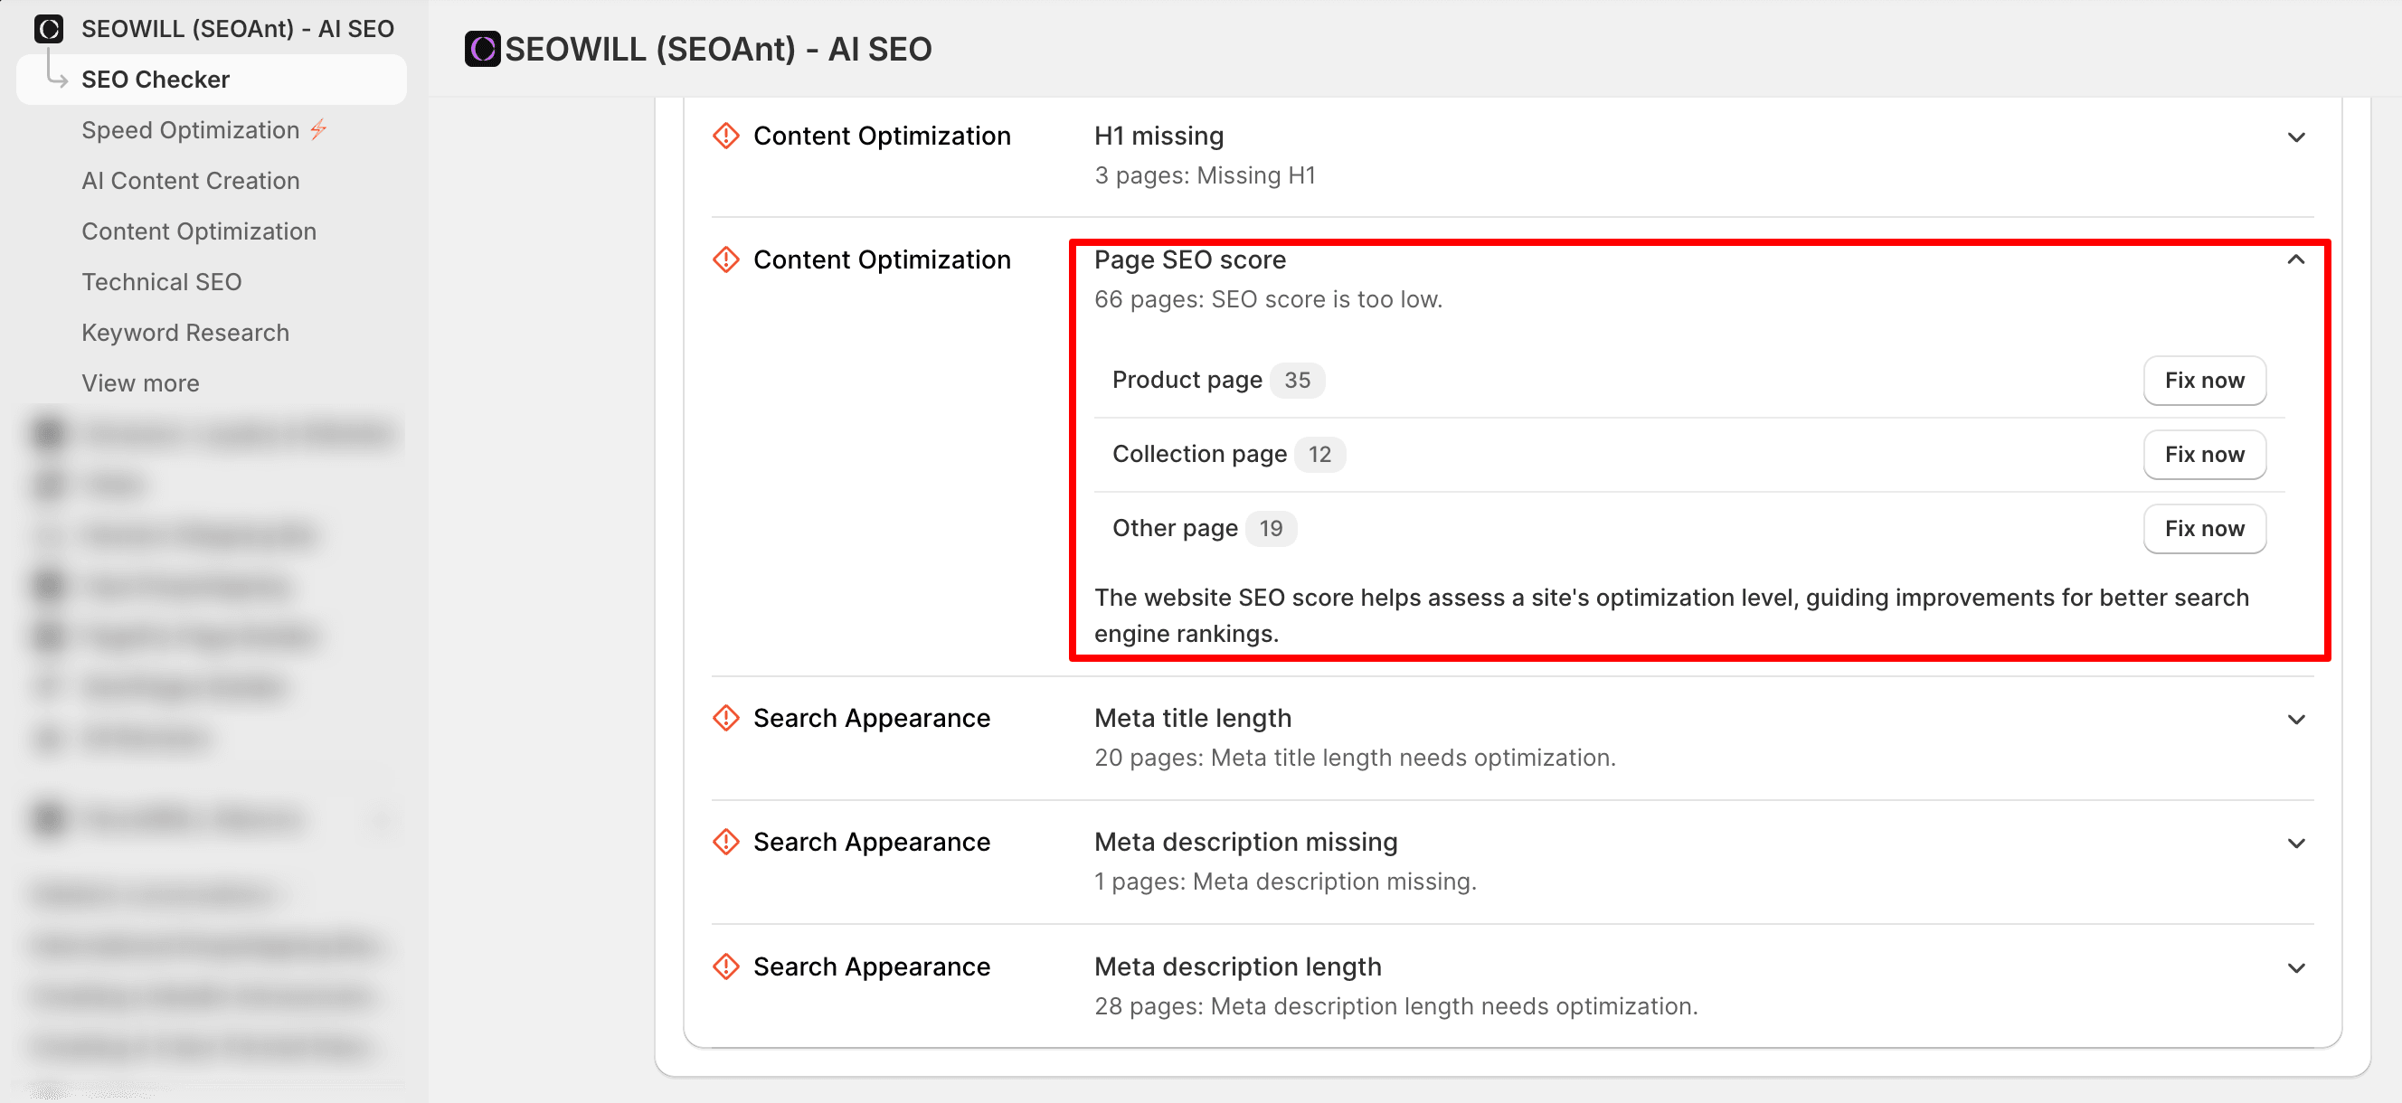Viewport: 2402px width, 1103px height.
Task: Click the lightning bolt beside Speed Optimization
Action: pyautogui.click(x=319, y=129)
